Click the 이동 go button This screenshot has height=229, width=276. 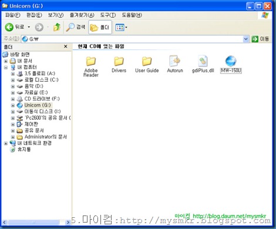(x=260, y=39)
